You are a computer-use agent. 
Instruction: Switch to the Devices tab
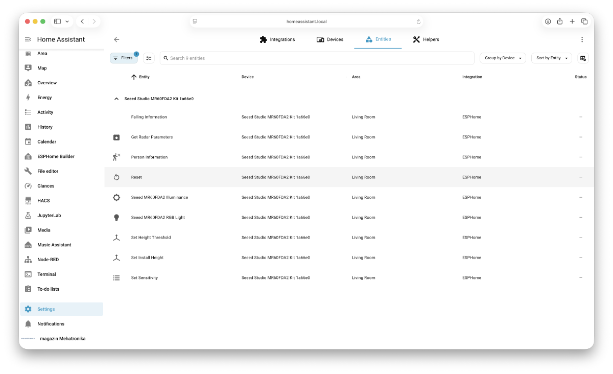point(330,39)
